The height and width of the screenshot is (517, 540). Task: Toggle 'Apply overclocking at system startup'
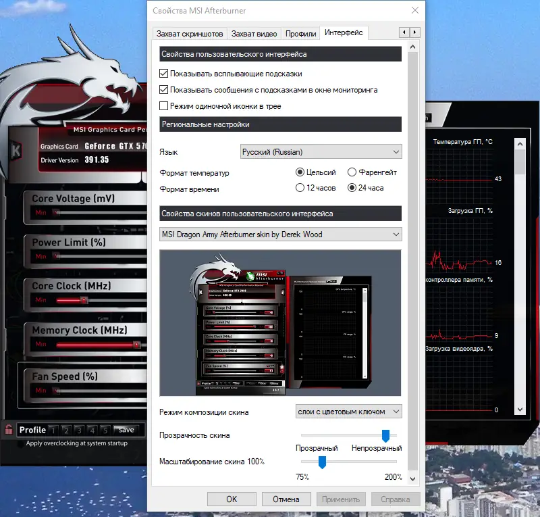(x=22, y=443)
